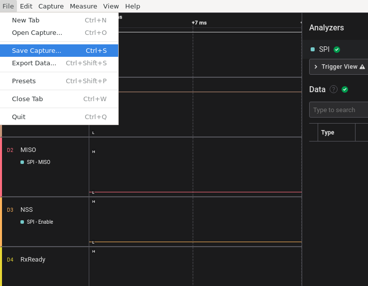Open the Measure menu
The width and height of the screenshot is (368, 286).
coord(83,6)
